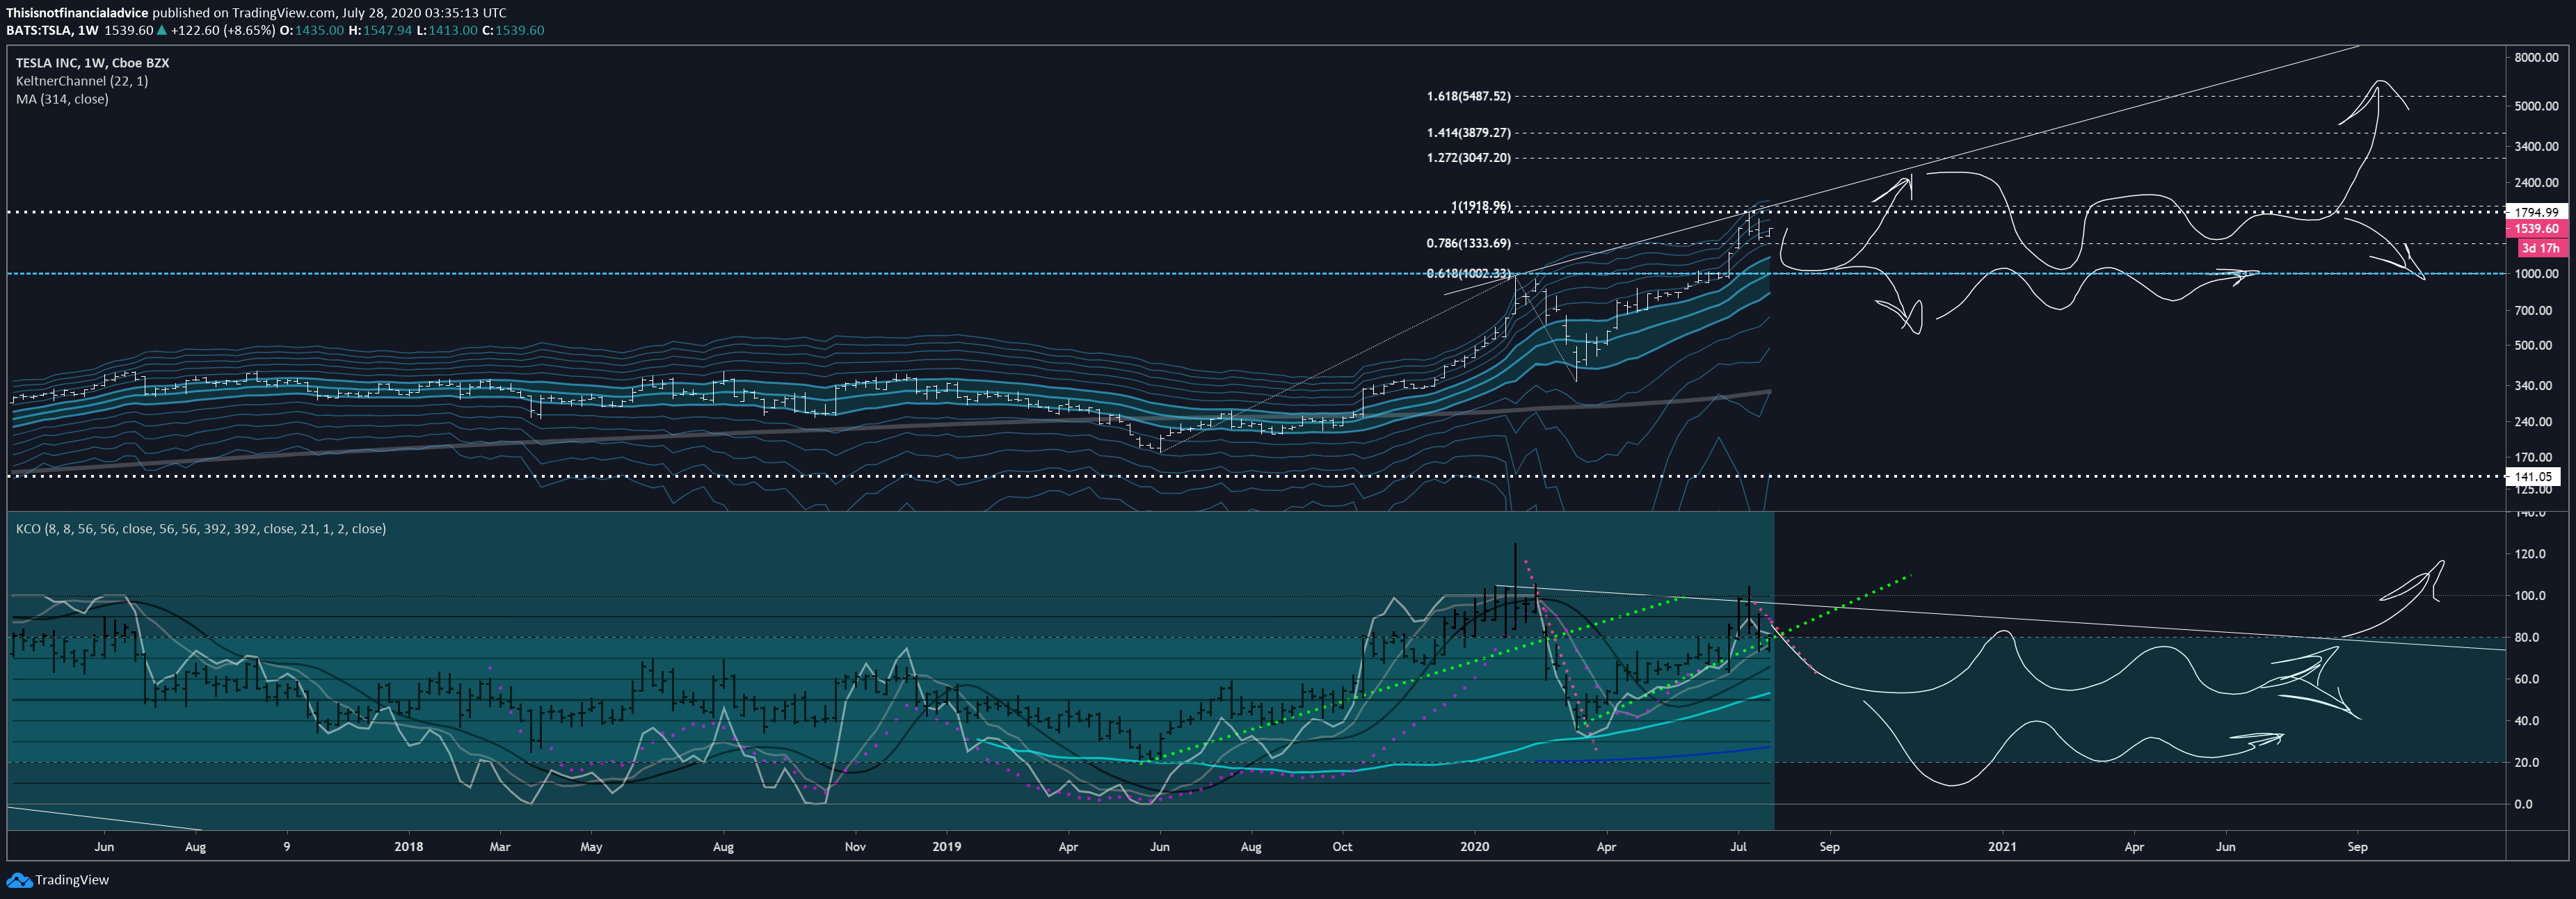
Task: Click the 8000.00 price scale value
Action: coord(2537,58)
